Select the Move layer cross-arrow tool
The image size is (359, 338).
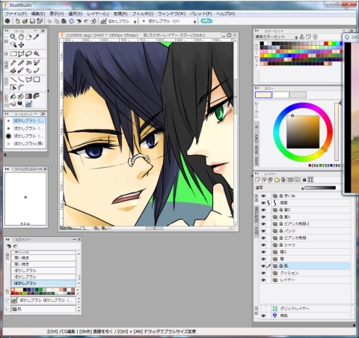pos(21,45)
